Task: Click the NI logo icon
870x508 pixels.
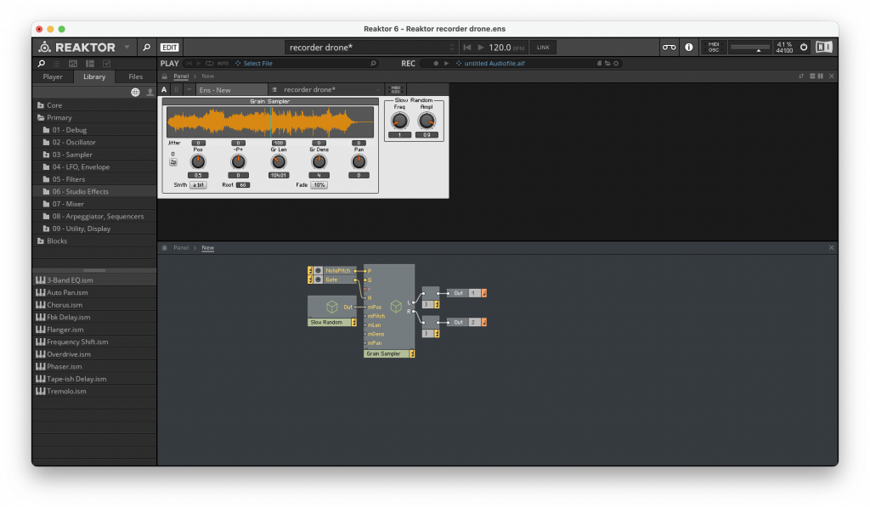Action: point(824,47)
